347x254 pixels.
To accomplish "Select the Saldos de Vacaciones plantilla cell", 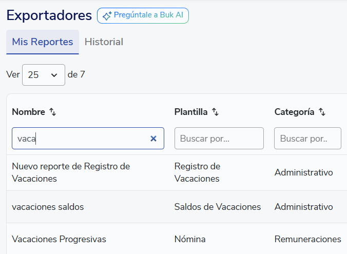I will pyautogui.click(x=218, y=207).
